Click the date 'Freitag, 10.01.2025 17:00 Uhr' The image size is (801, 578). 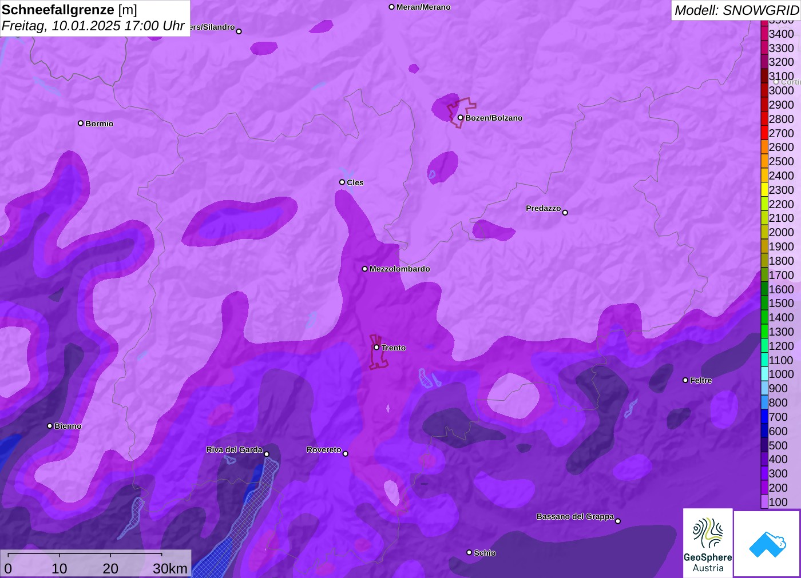[x=93, y=26]
